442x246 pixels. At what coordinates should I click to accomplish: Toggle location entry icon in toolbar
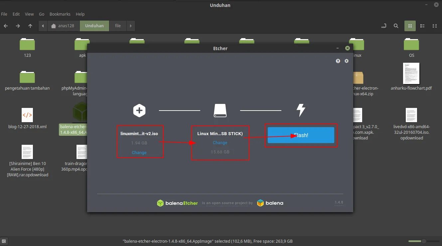click(x=384, y=26)
